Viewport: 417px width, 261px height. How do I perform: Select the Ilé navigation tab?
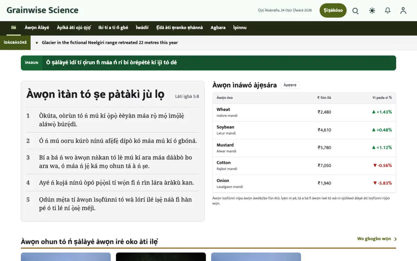(x=14, y=28)
